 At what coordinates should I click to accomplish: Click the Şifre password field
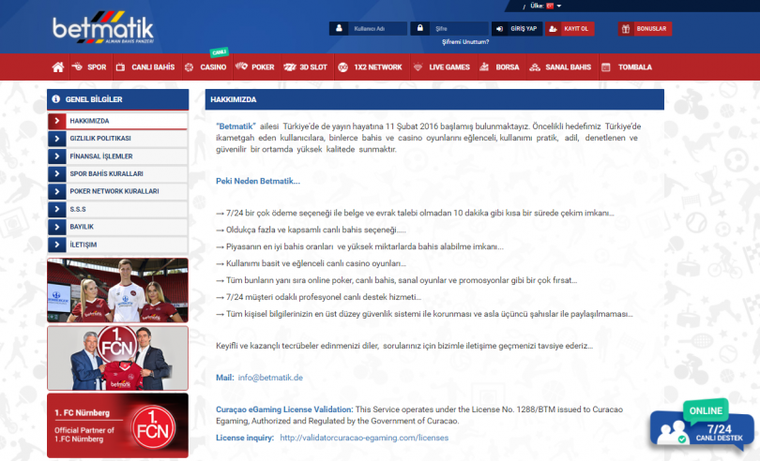coord(459,28)
